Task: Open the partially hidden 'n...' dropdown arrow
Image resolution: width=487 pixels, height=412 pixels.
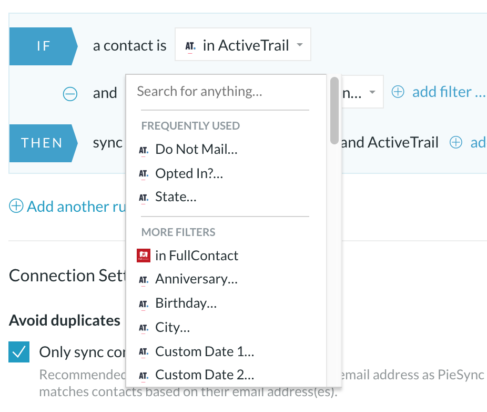Action: (372, 92)
